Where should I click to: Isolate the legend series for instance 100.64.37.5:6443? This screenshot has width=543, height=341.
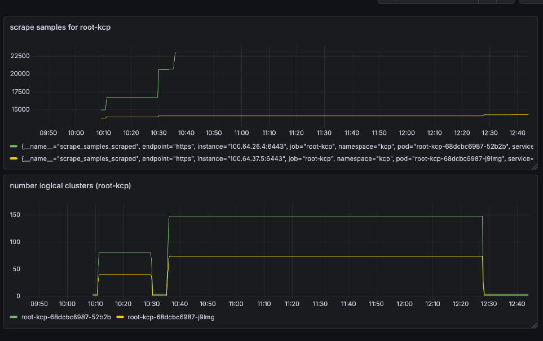pos(277,158)
